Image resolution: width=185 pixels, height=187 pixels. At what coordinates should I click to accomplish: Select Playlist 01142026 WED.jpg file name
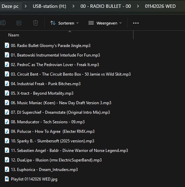34,179
